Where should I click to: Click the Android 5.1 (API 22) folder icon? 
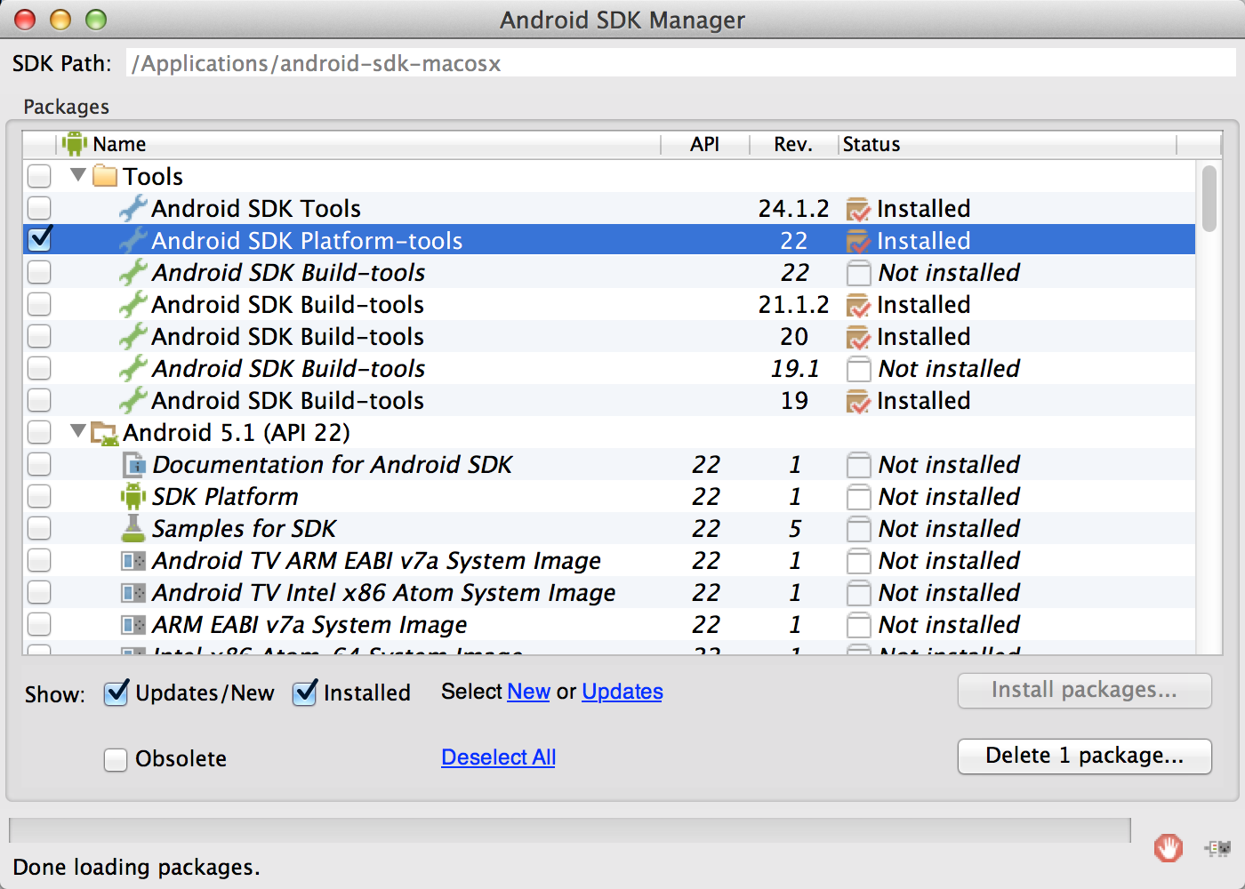click(105, 433)
